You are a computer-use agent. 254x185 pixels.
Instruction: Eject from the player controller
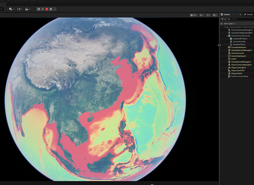[x=51, y=9]
